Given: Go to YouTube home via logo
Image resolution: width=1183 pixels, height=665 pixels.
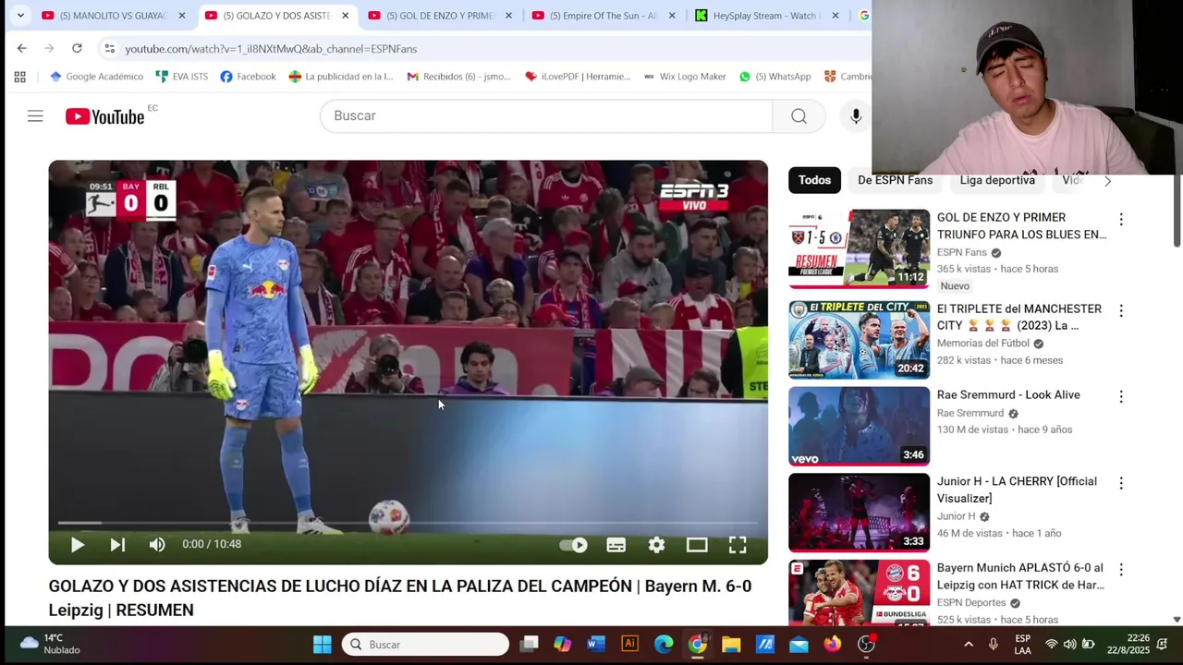Looking at the screenshot, I should tap(104, 116).
